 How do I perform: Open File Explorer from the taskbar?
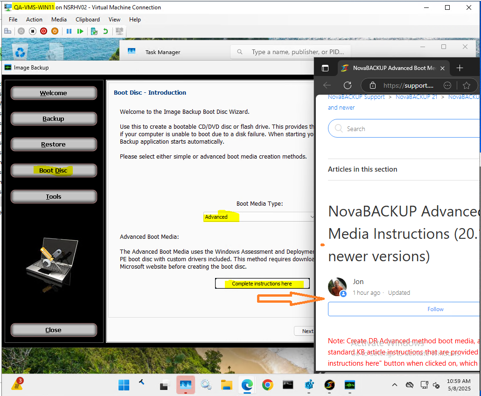click(226, 385)
